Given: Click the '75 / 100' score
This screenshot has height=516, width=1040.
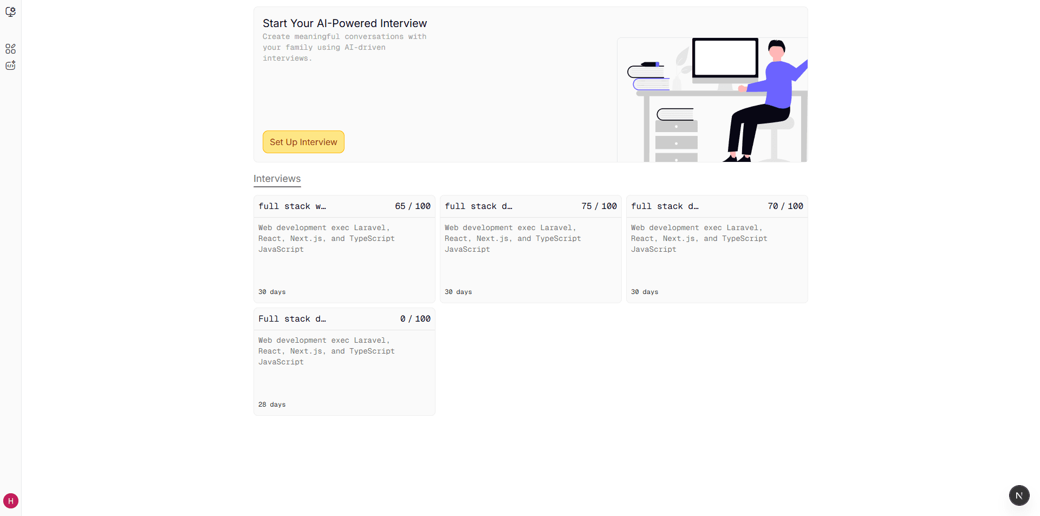Looking at the screenshot, I should (599, 206).
